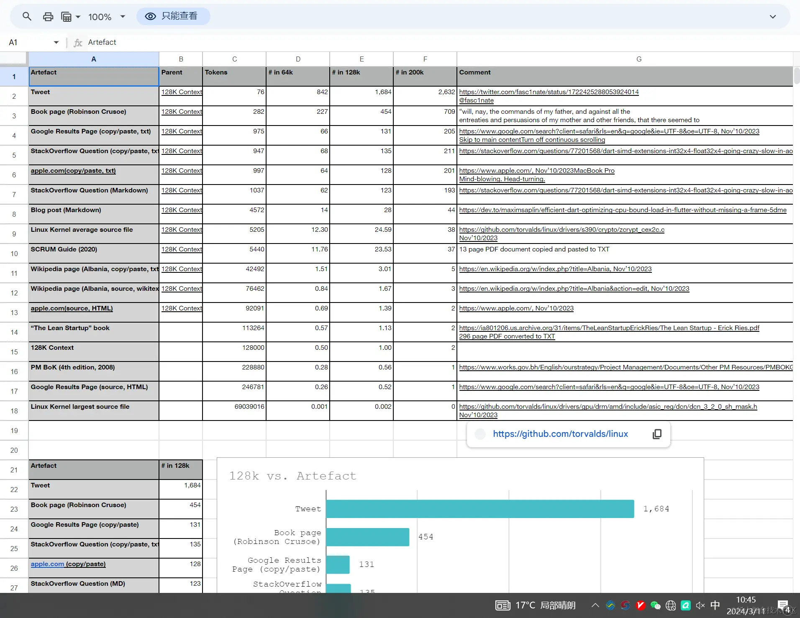
Task: Select row 15 header
Action: click(x=14, y=352)
